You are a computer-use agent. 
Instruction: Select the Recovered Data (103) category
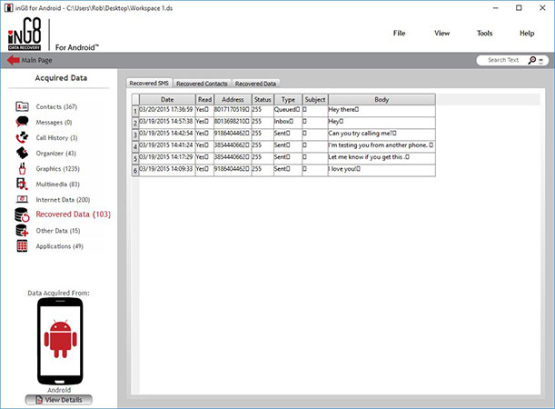click(74, 214)
